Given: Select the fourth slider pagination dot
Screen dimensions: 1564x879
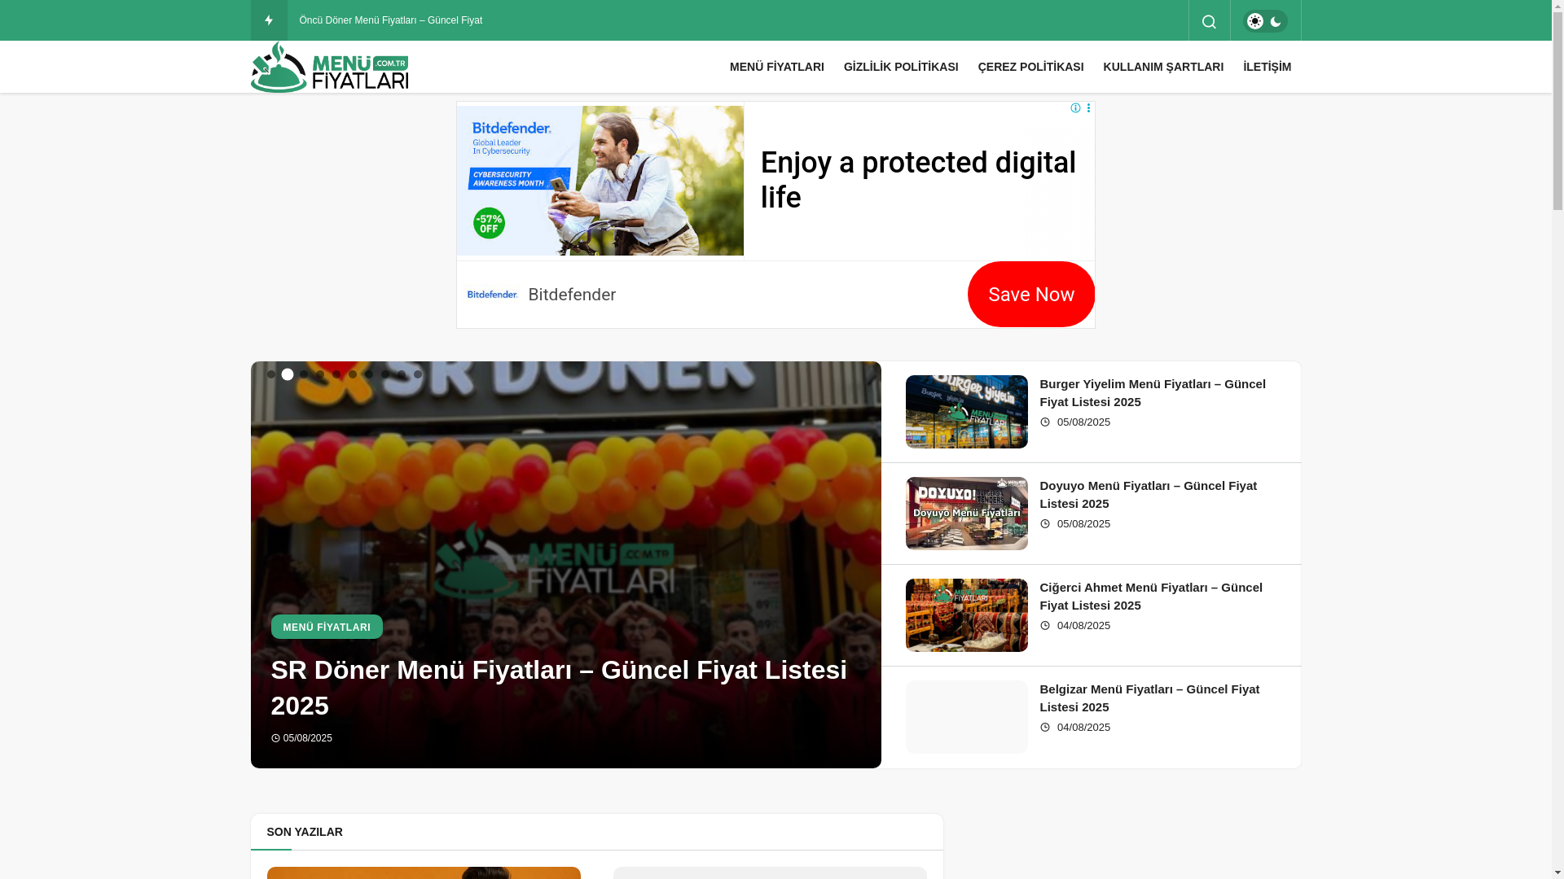Looking at the screenshot, I should point(320,374).
